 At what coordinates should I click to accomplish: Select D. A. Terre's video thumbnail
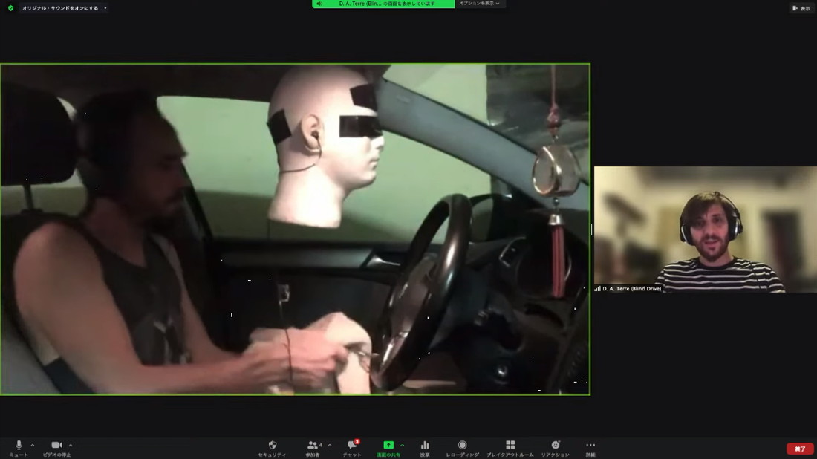(x=704, y=229)
